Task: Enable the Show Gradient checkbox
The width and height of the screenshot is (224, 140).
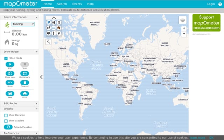Action: click(x=6, y=121)
